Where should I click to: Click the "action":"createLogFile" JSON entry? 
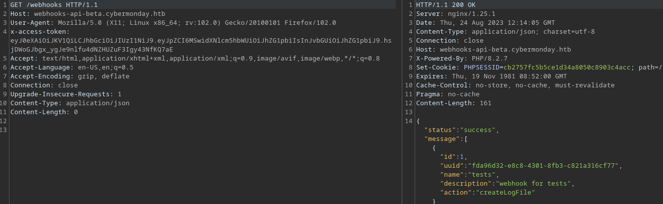[487, 192]
